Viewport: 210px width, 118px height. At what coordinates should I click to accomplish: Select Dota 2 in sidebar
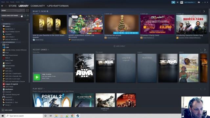coord(8,58)
